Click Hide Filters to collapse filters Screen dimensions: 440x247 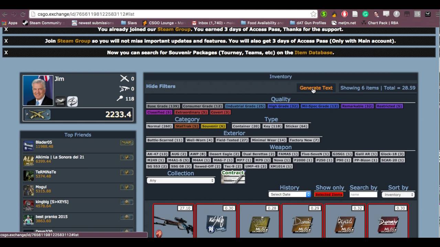pyautogui.click(x=161, y=86)
